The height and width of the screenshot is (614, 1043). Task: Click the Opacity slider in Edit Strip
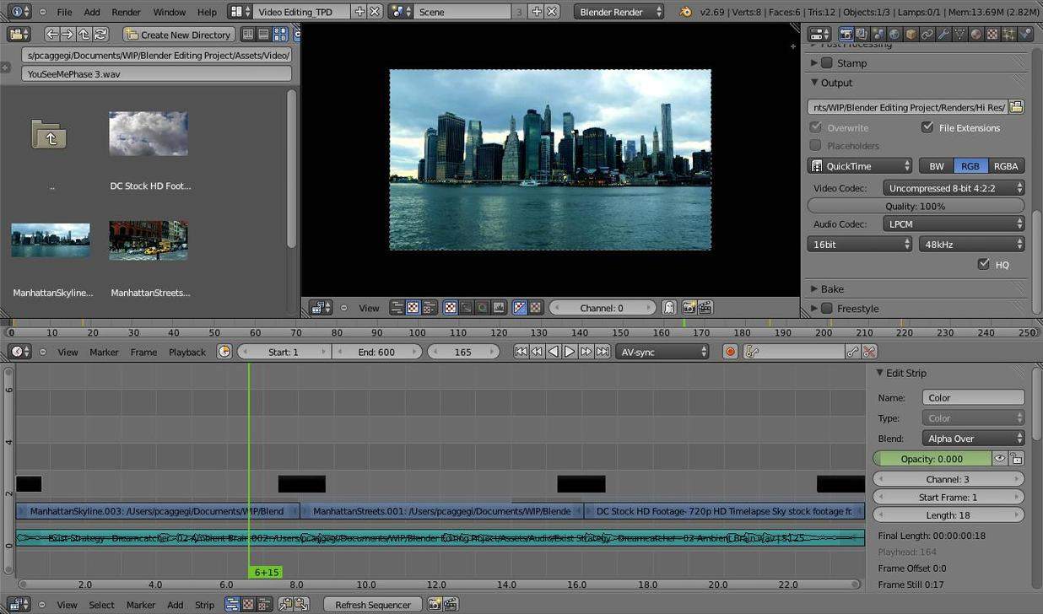pyautogui.click(x=932, y=459)
